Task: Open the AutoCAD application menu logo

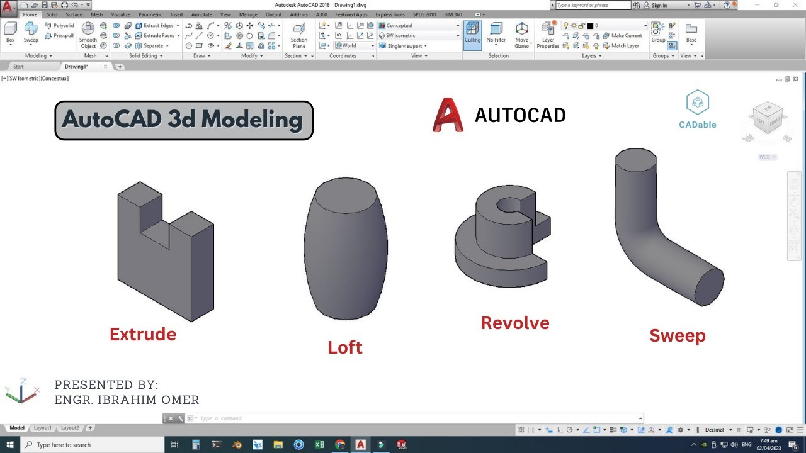Action: [x=8, y=8]
